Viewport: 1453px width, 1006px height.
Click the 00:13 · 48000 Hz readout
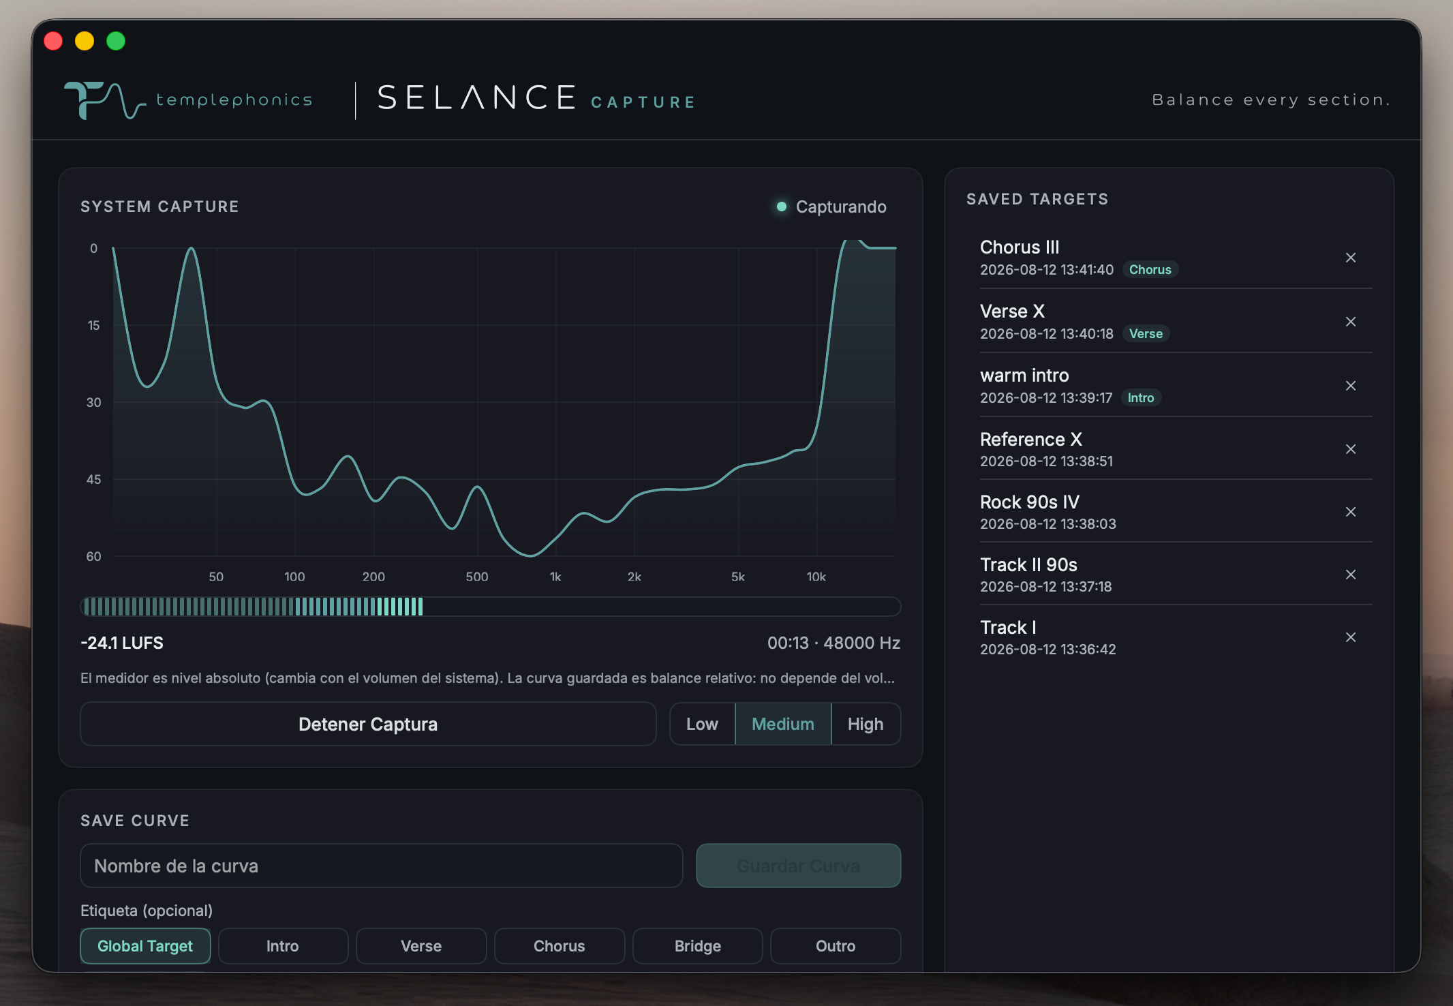point(833,643)
